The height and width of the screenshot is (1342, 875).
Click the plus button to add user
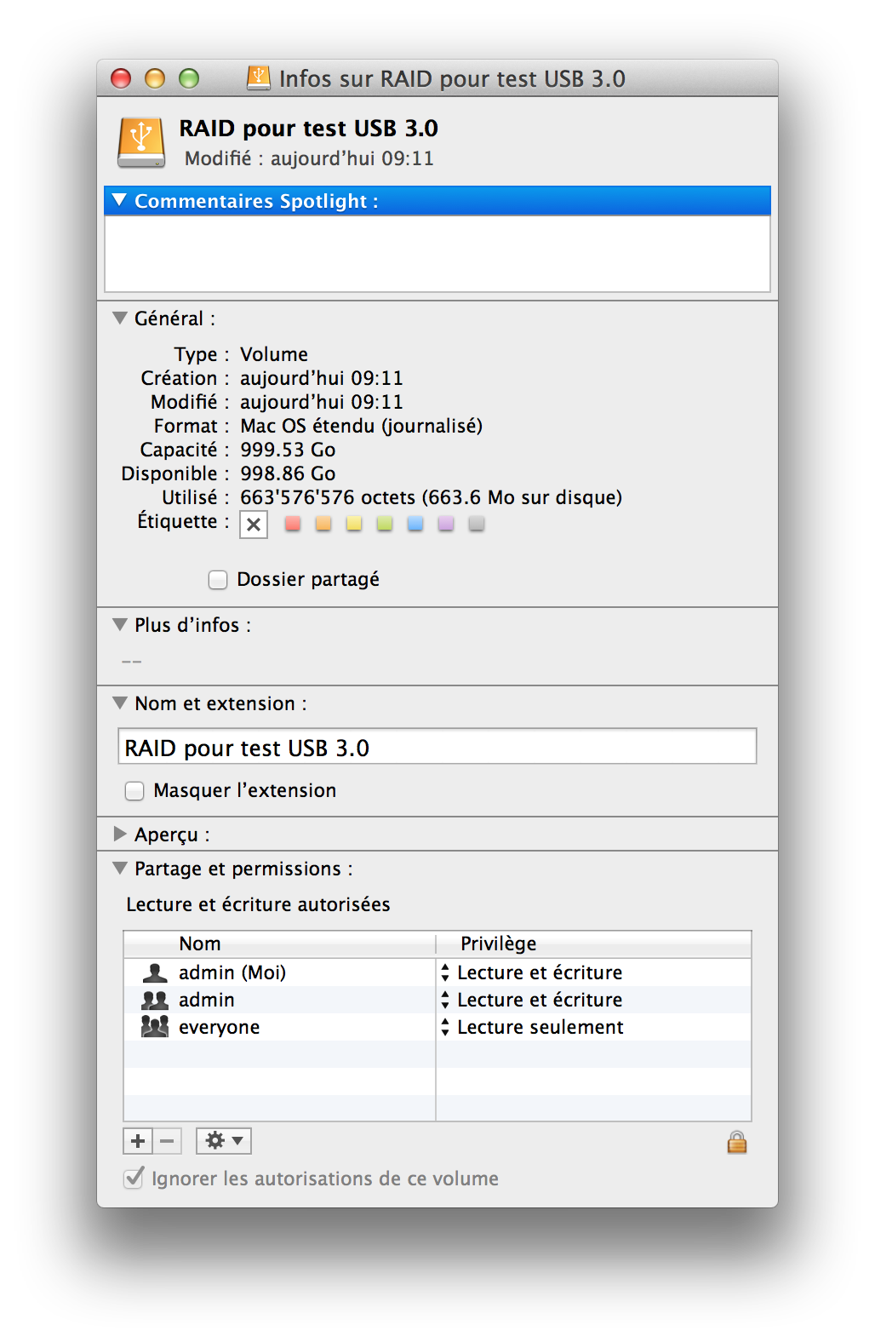138,1141
